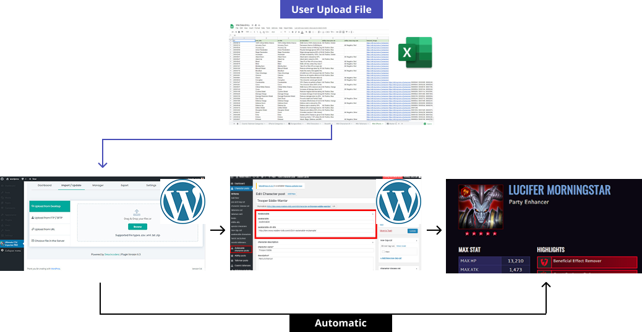Click the Google Sheets file icon
This screenshot has height=332, width=642.
pyautogui.click(x=232, y=27)
